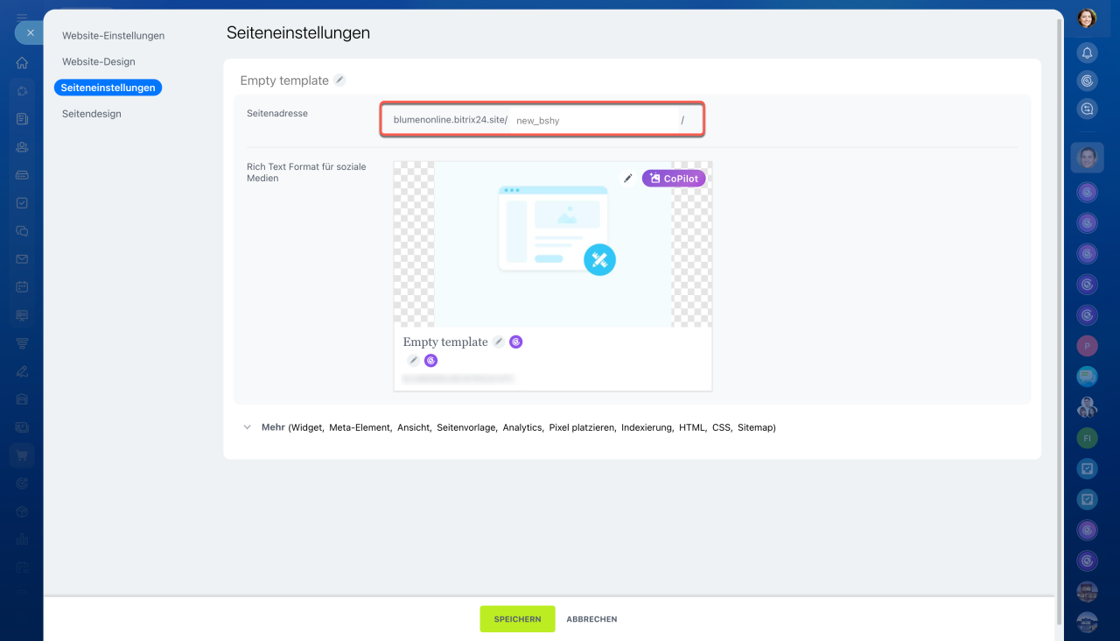
Task: Select the Seiteneinstellungen menu item
Action: [x=108, y=88]
